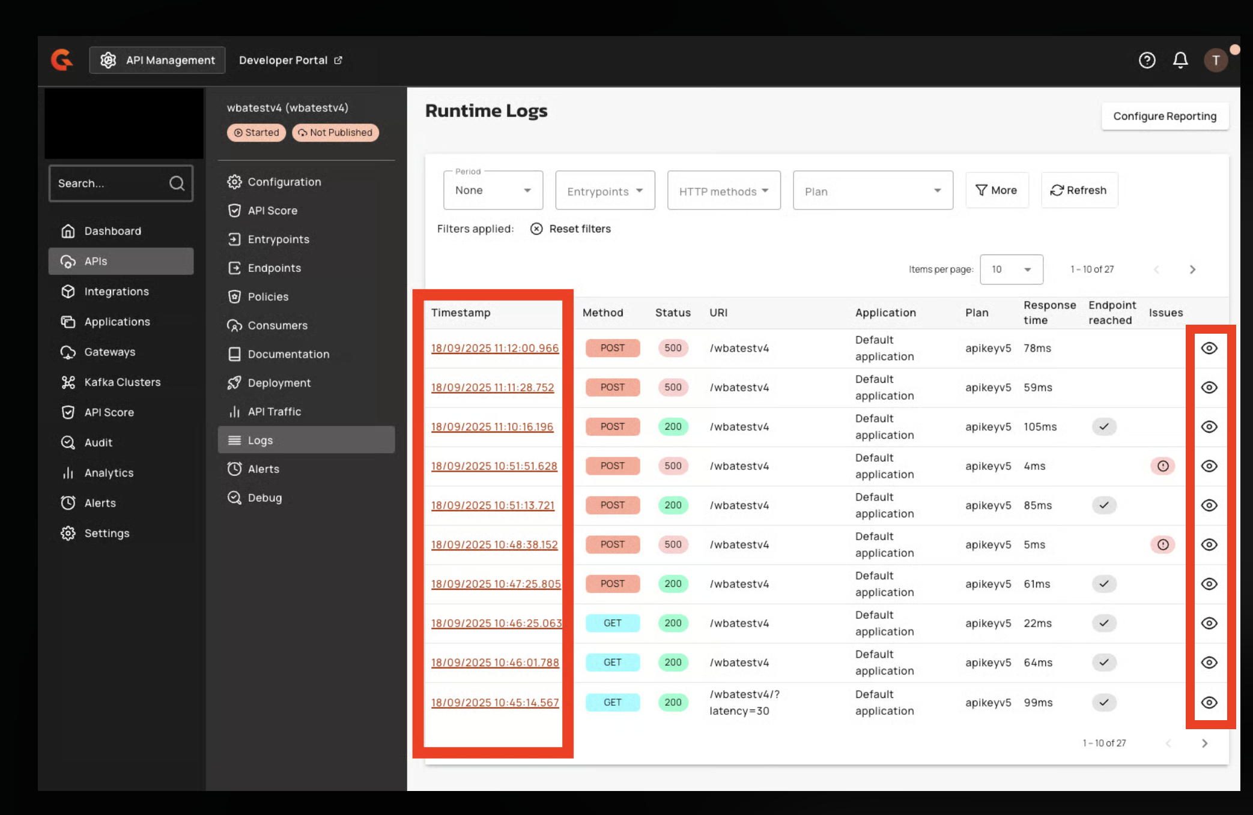Image resolution: width=1253 pixels, height=815 pixels.
Task: View details eye icon for the 11:12:00.966 log
Action: point(1209,348)
